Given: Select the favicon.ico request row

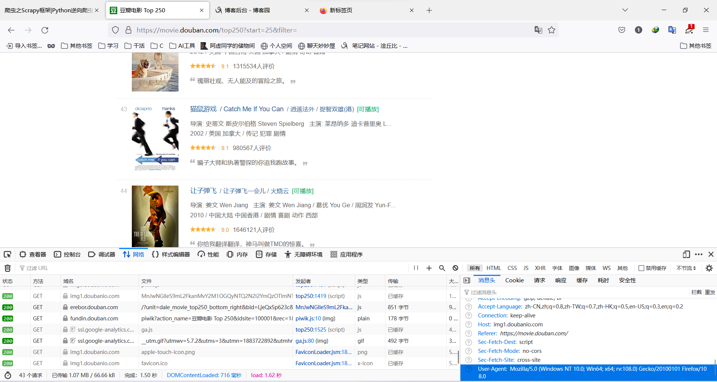Looking at the screenshot, I should point(229,363).
